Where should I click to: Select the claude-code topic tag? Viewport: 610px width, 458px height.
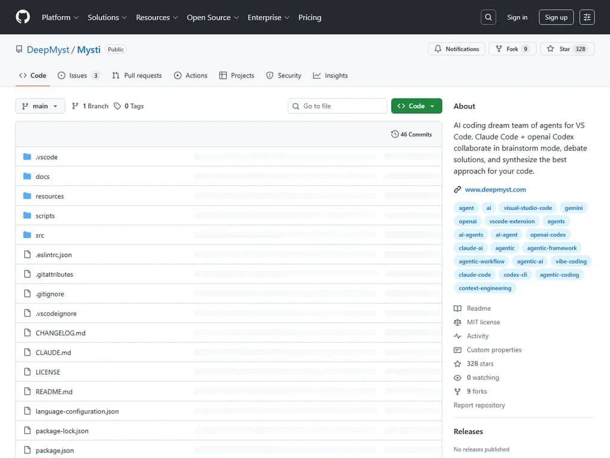coord(475,275)
